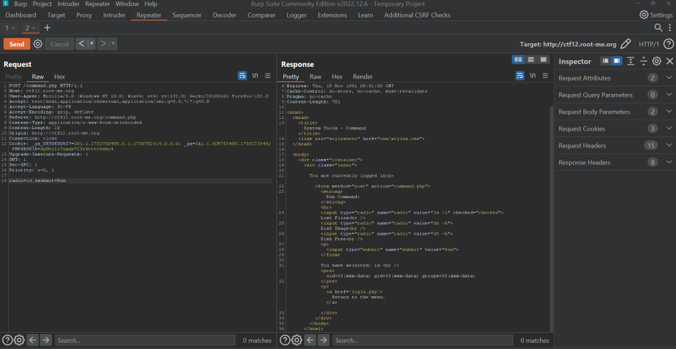Add a new Repeater tab
Image resolution: width=676 pixels, height=349 pixels.
[x=47, y=28]
